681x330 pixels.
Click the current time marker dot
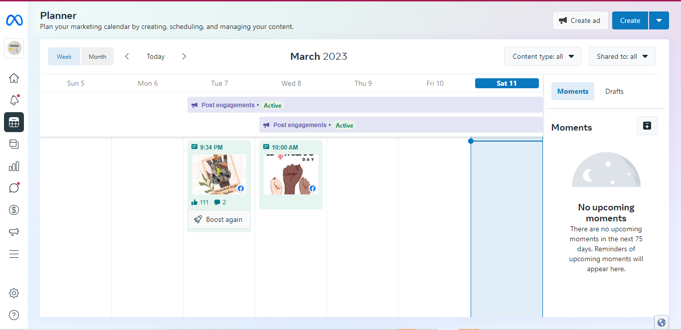coord(471,141)
